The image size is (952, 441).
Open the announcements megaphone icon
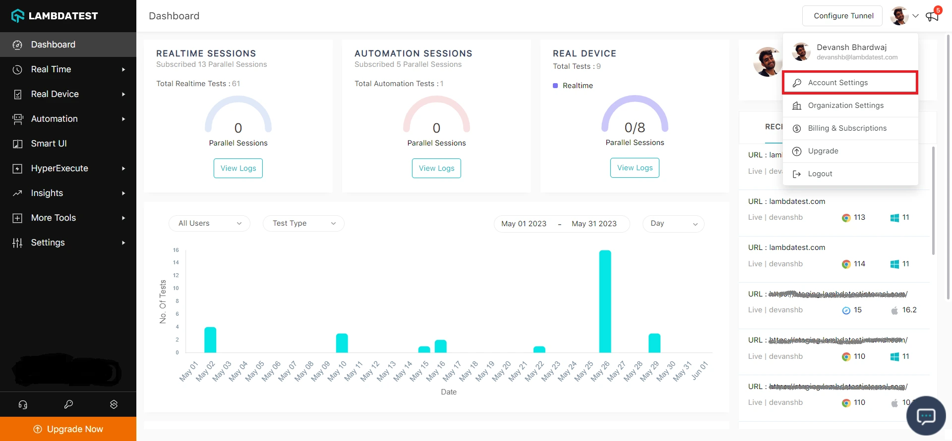coord(932,16)
